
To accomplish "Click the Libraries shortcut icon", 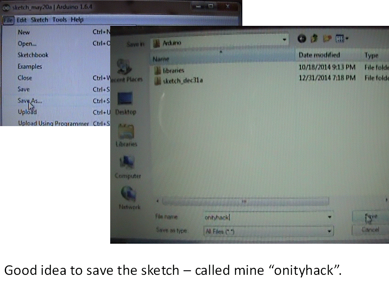I will [x=126, y=131].
